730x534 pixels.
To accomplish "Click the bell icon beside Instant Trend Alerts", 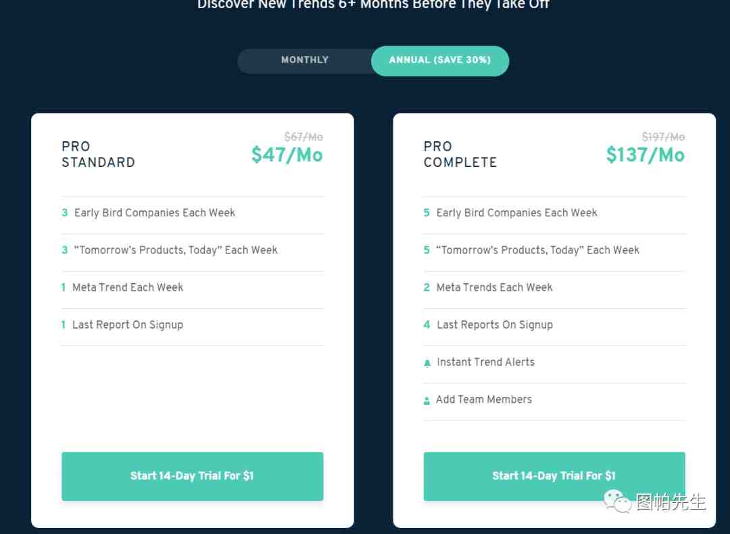I will coord(427,363).
